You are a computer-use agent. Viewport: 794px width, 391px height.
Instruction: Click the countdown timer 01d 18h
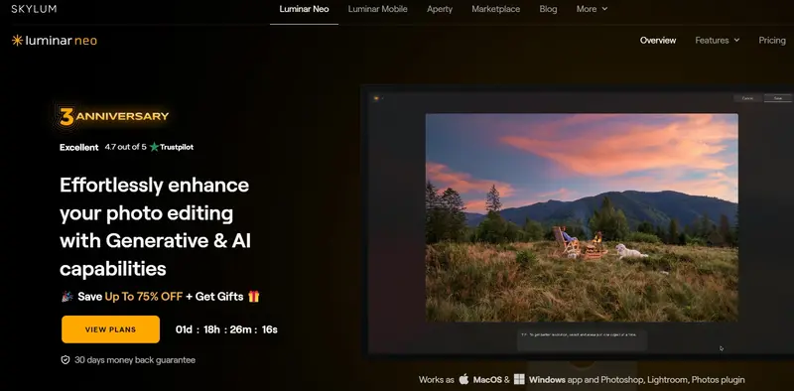[226, 329]
